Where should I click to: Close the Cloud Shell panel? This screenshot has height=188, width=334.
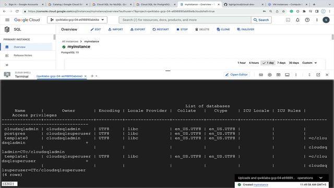[x=327, y=75]
